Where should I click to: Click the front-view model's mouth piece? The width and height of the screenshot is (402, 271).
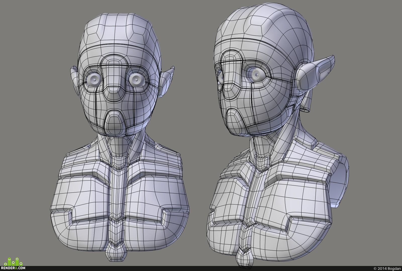click(115, 123)
